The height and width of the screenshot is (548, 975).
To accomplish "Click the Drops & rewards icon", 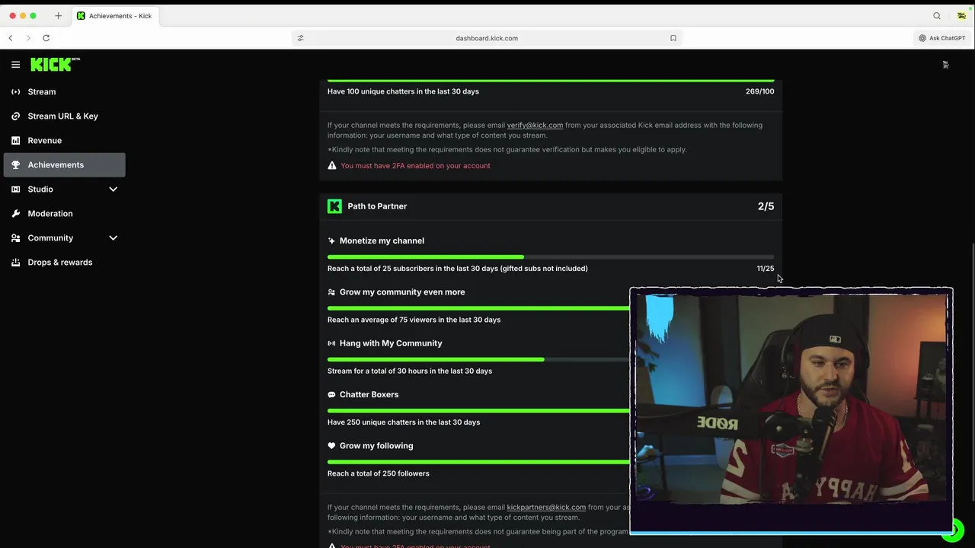I will [x=15, y=263].
